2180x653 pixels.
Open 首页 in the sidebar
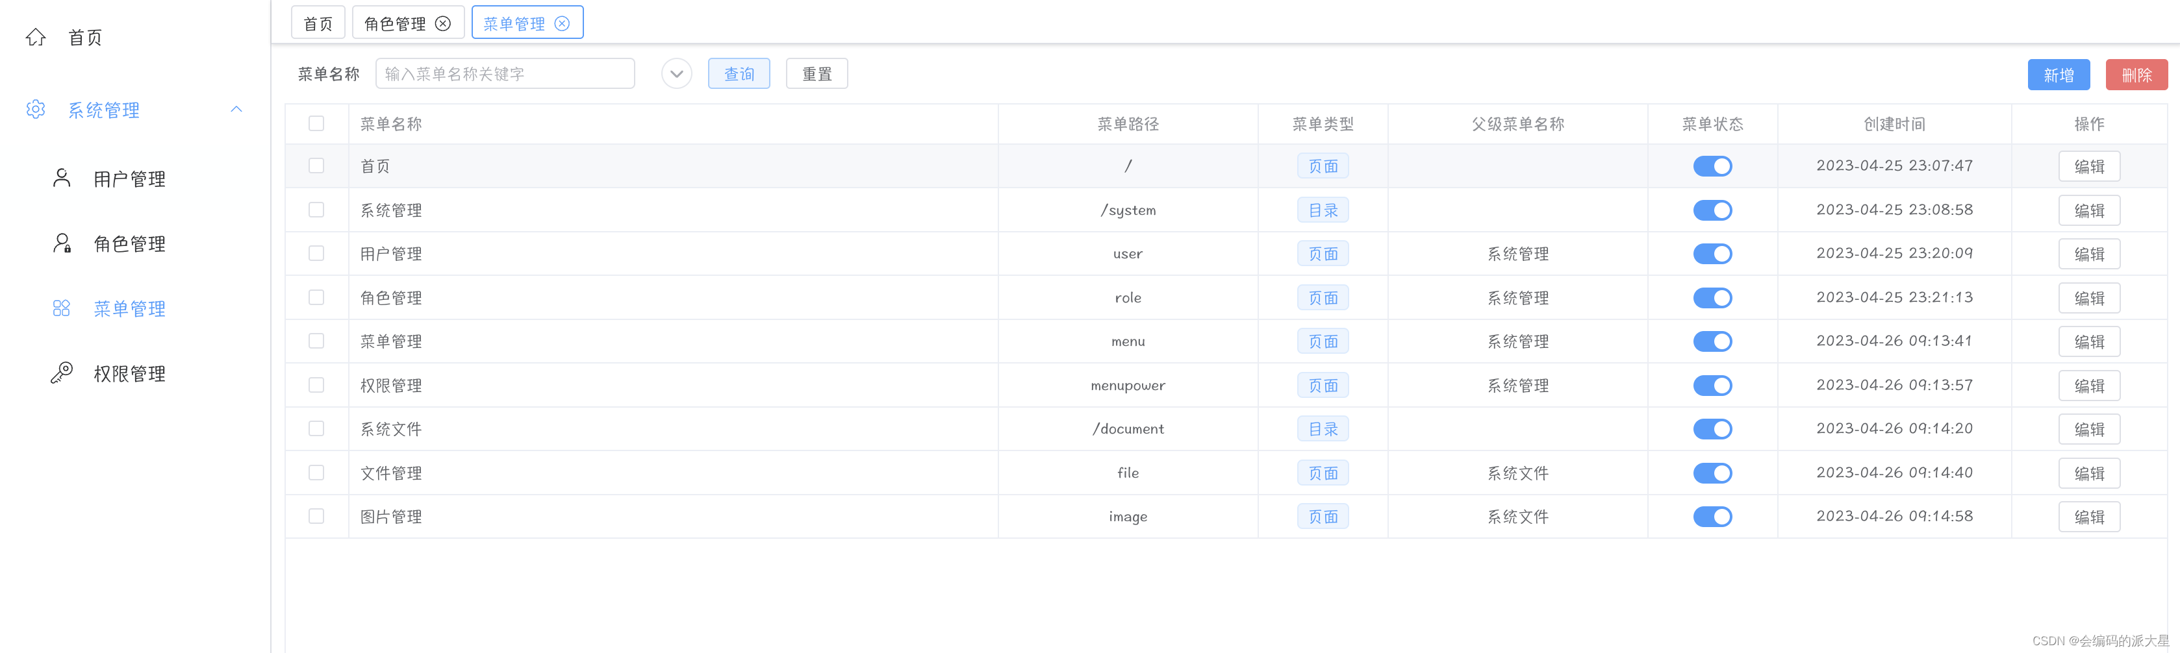(84, 37)
